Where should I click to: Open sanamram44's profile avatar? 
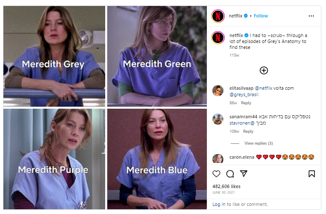(217, 119)
